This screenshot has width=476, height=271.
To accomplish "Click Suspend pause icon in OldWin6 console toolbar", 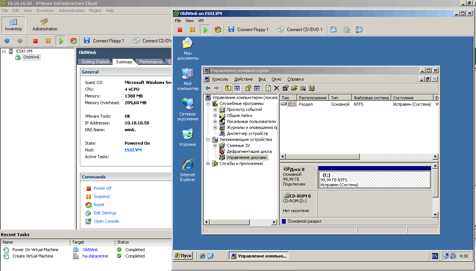I will pyautogui.click(x=192, y=30).
